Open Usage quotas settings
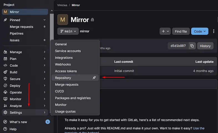Image resolution: width=218 pixels, height=133 pixels. (x=75, y=111)
